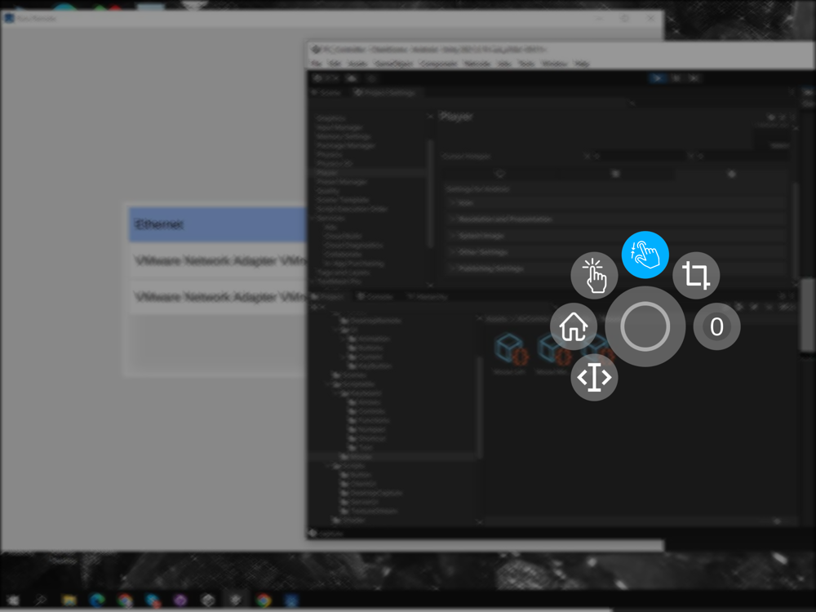Screen dimensions: 816x612
Task: Launch Microsoft Edge from the taskbar
Action: [97, 600]
